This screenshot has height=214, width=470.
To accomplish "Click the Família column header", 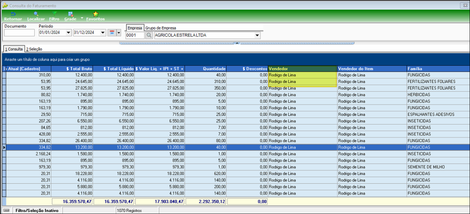I will pyautogui.click(x=438, y=69).
